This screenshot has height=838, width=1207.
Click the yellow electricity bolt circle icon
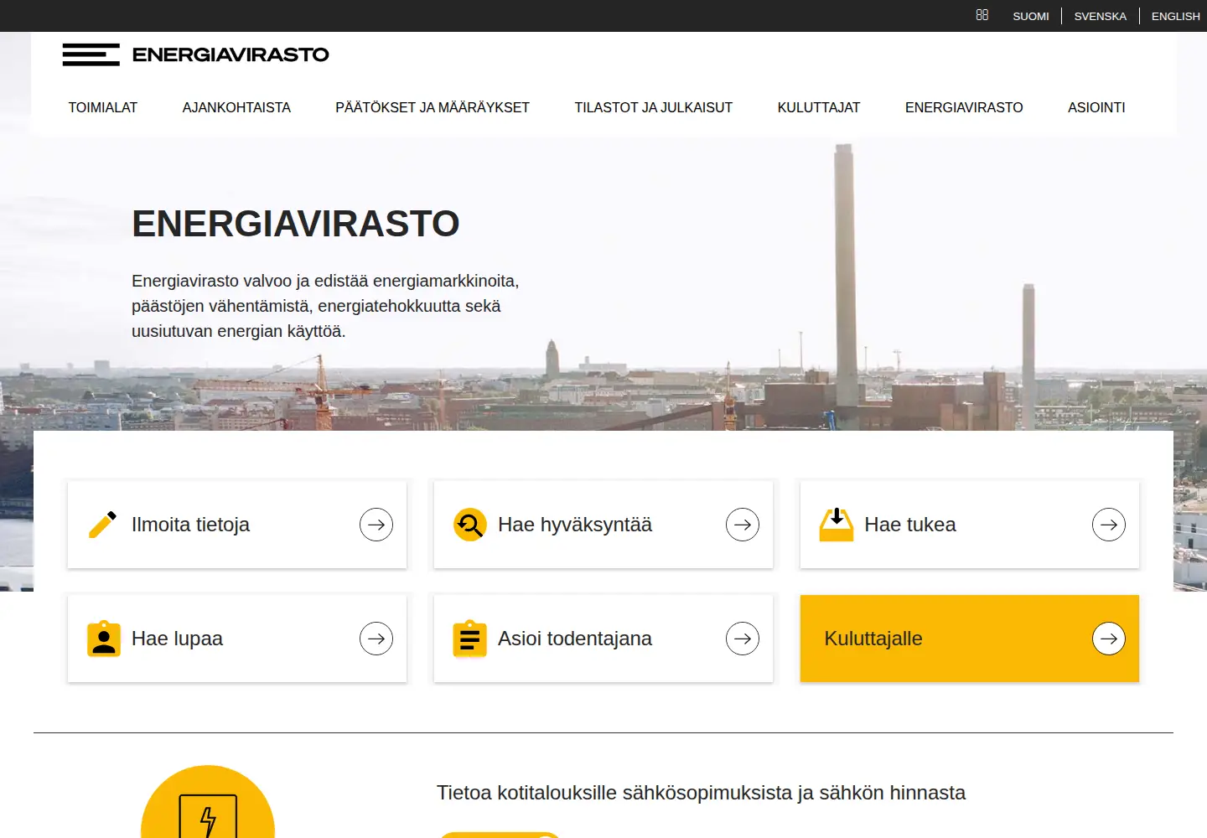point(208,802)
